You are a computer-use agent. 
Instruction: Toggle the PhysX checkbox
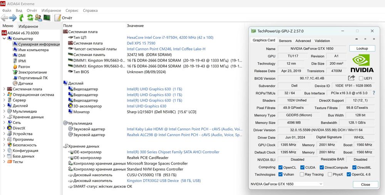coord(330,174)
